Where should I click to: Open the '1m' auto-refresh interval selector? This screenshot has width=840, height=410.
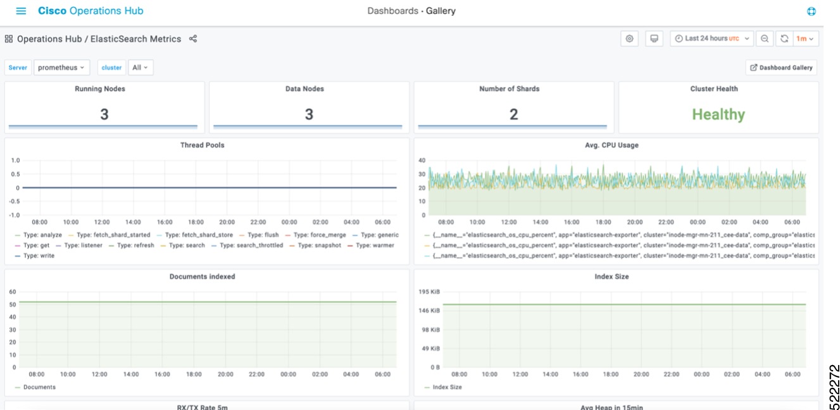point(805,38)
